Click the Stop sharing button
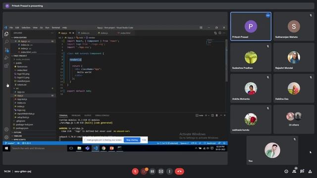The image size is (317, 178). [132, 140]
